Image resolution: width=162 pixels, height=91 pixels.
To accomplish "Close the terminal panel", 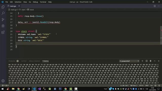I will [159, 61].
